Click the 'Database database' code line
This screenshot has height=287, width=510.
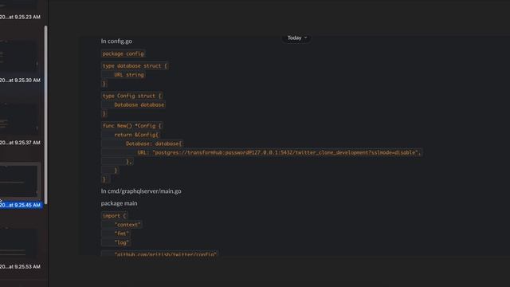(x=139, y=104)
